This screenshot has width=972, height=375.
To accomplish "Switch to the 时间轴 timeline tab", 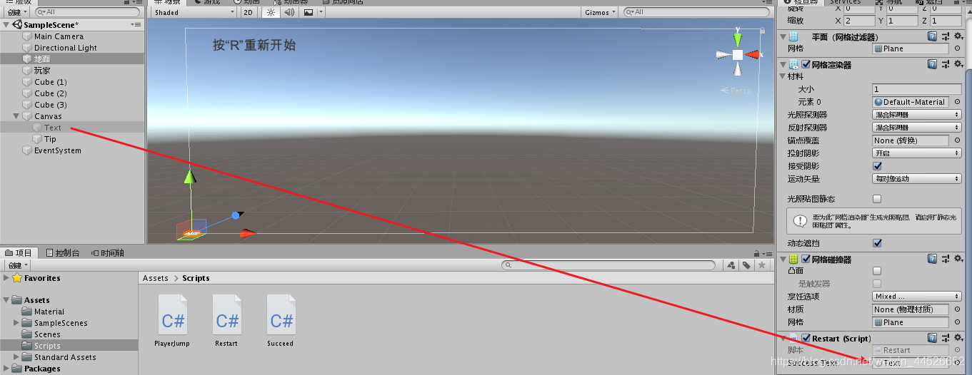I will click(107, 252).
